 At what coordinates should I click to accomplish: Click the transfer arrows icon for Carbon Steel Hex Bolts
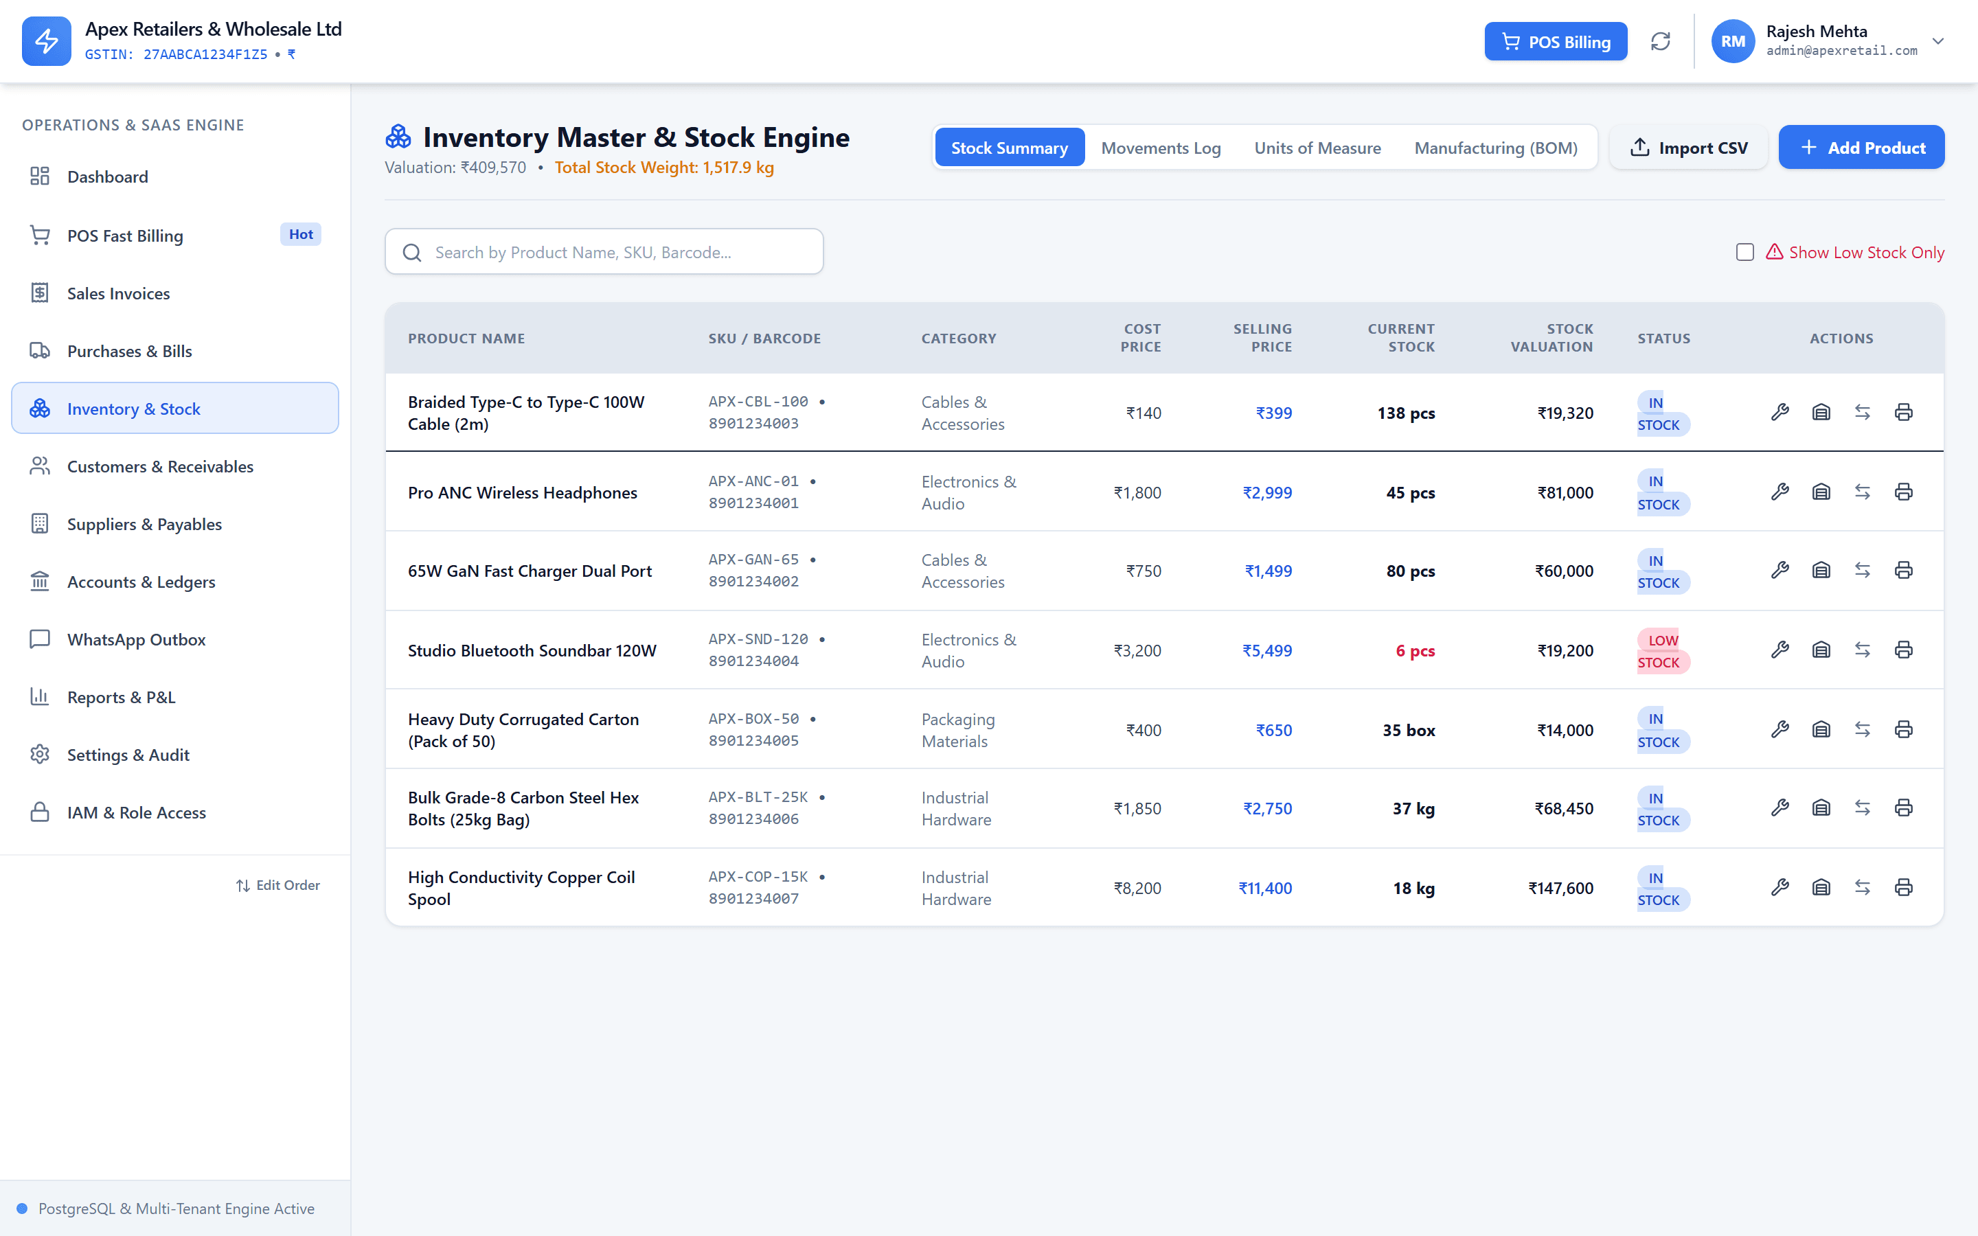click(1862, 808)
